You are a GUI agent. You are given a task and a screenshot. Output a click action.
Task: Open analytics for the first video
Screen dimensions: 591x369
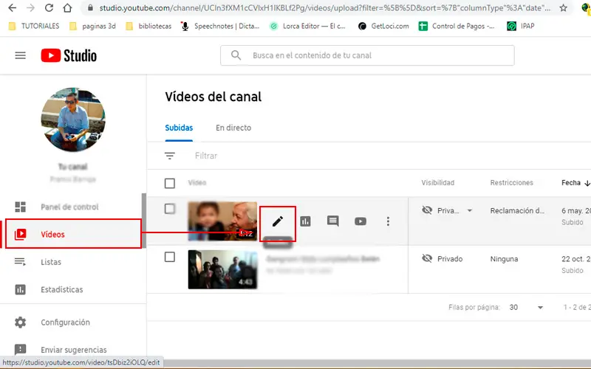point(305,221)
